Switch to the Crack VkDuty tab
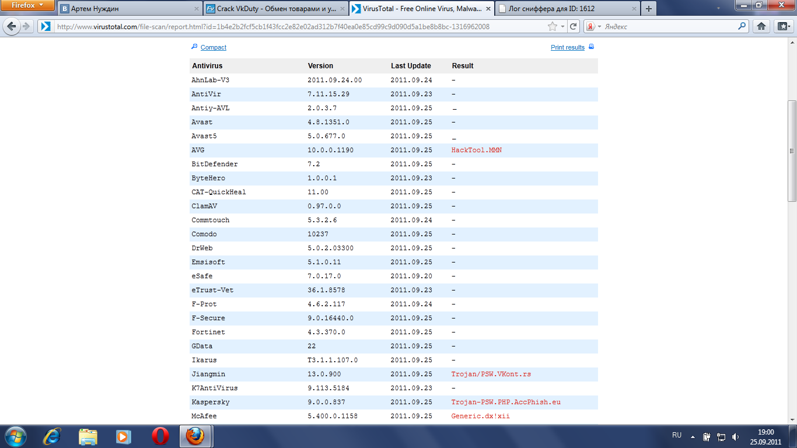The image size is (797, 448). pos(276,9)
